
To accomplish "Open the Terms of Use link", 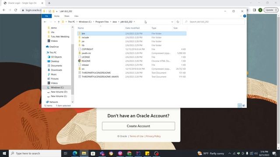I will [136, 136].
